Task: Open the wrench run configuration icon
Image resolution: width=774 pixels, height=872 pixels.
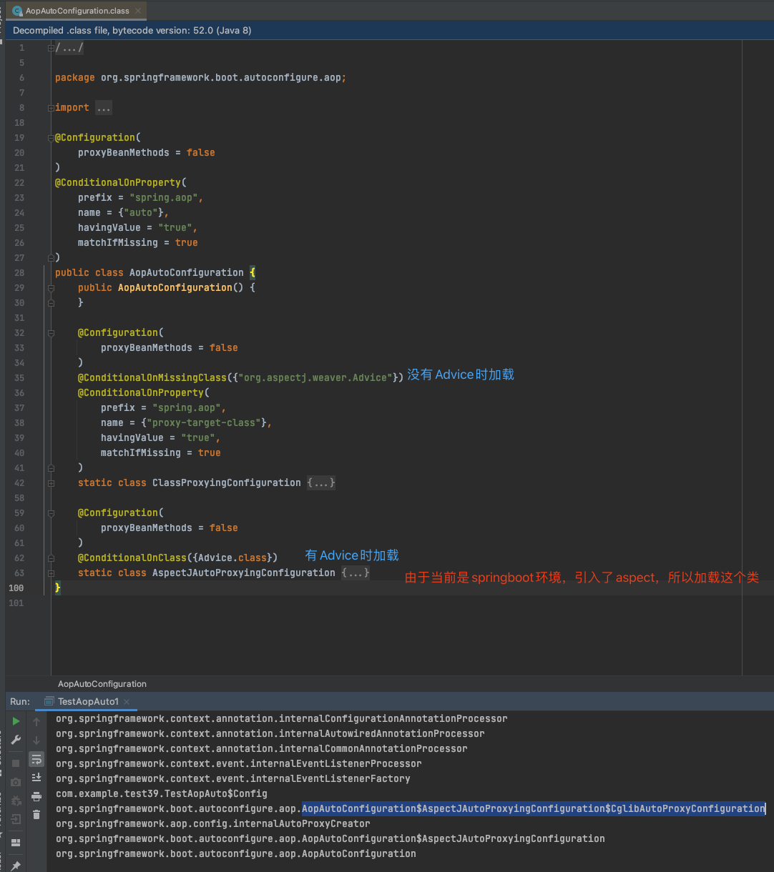Action: click(16, 740)
